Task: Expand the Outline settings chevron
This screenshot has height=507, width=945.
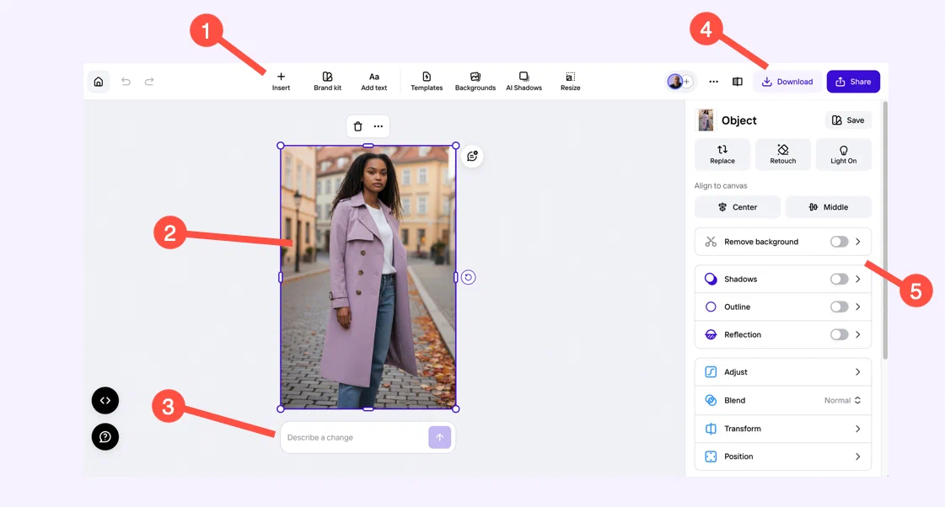Action: [857, 307]
